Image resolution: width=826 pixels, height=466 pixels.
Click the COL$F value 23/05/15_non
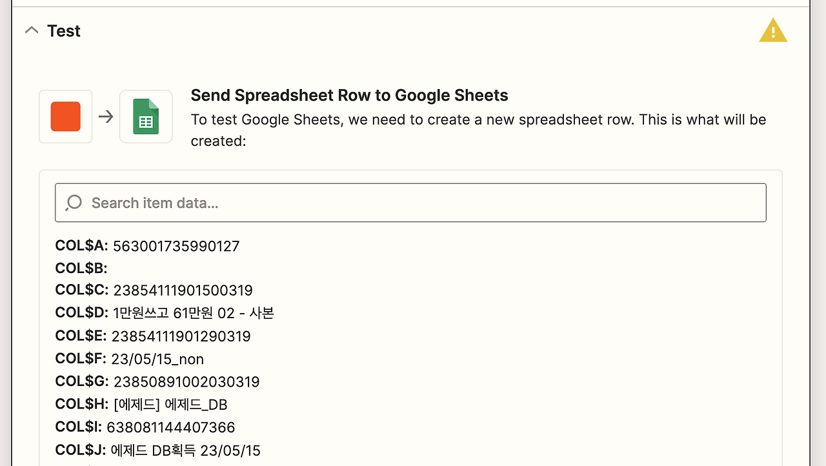157,359
